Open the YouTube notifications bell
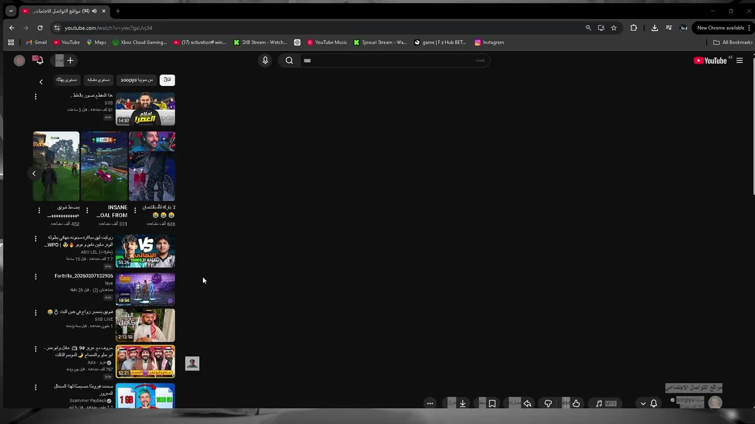755x424 pixels. (x=39, y=60)
